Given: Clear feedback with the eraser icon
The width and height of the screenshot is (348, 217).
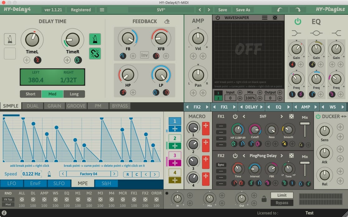Looking at the screenshot, I should [167, 21].
